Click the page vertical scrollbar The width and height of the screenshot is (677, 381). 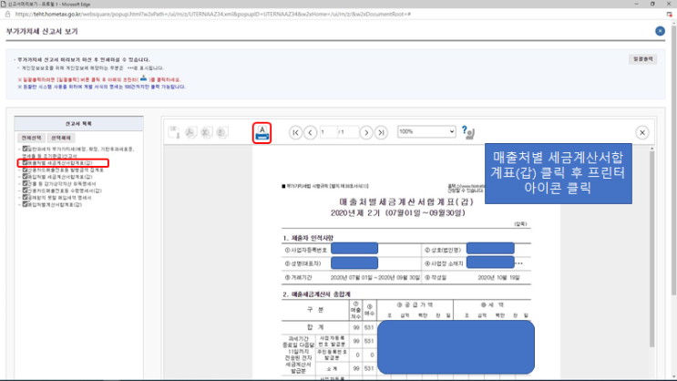pos(673,160)
